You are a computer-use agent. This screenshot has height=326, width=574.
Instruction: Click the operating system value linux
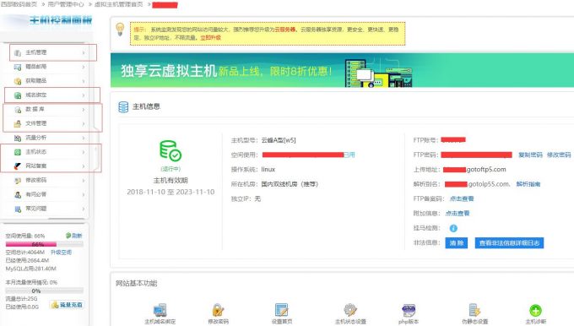[268, 170]
